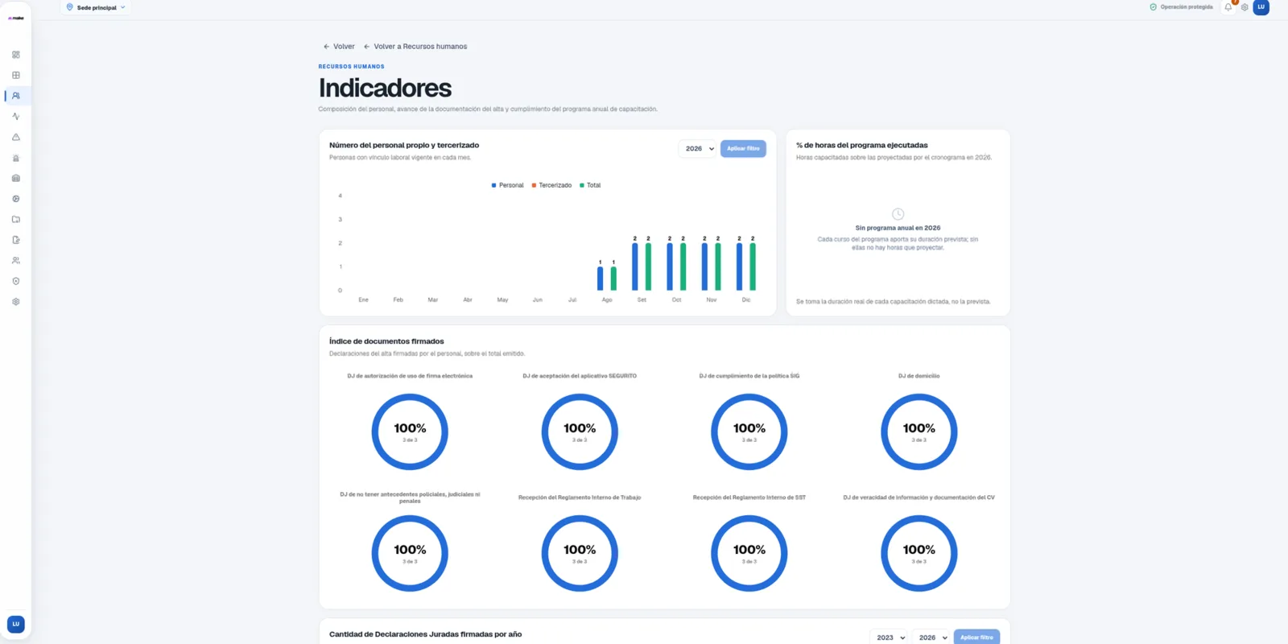The image size is (1288, 644).
Task: Click the LU avatar at the sidebar bottom
Action: 16,624
